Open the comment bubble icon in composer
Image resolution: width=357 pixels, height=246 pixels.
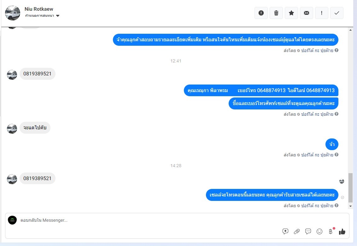click(308, 231)
